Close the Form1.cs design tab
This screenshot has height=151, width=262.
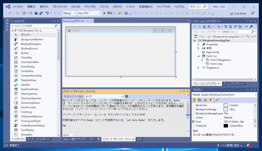(92, 21)
